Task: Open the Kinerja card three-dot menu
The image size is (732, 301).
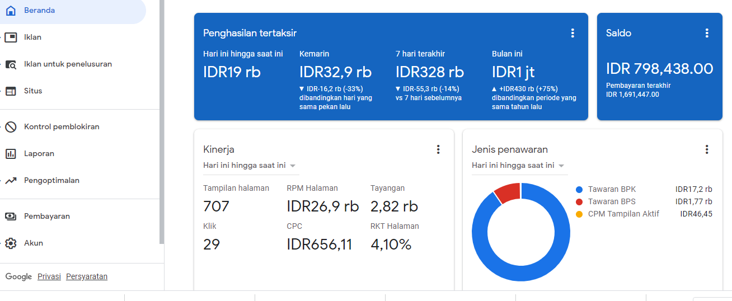Action: pos(438,149)
